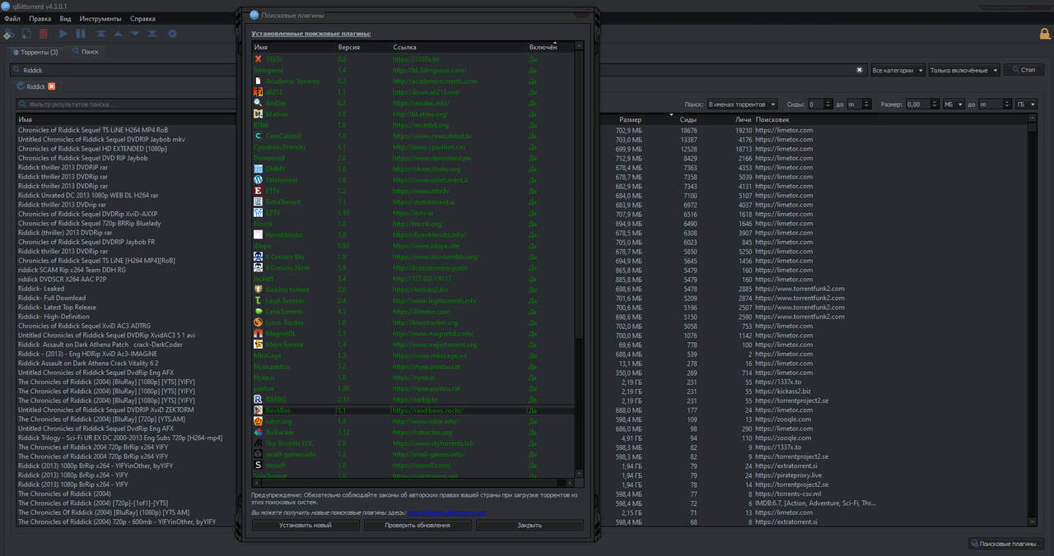Click the Установить новый button
Viewport: 1054px width, 556px height.
point(305,525)
